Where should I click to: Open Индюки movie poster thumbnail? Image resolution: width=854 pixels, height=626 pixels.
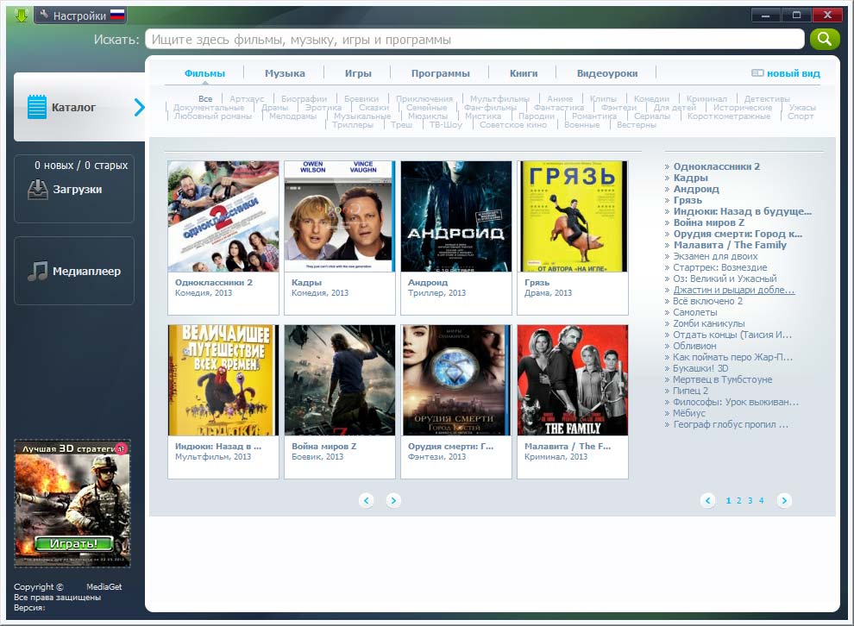pyautogui.click(x=223, y=380)
